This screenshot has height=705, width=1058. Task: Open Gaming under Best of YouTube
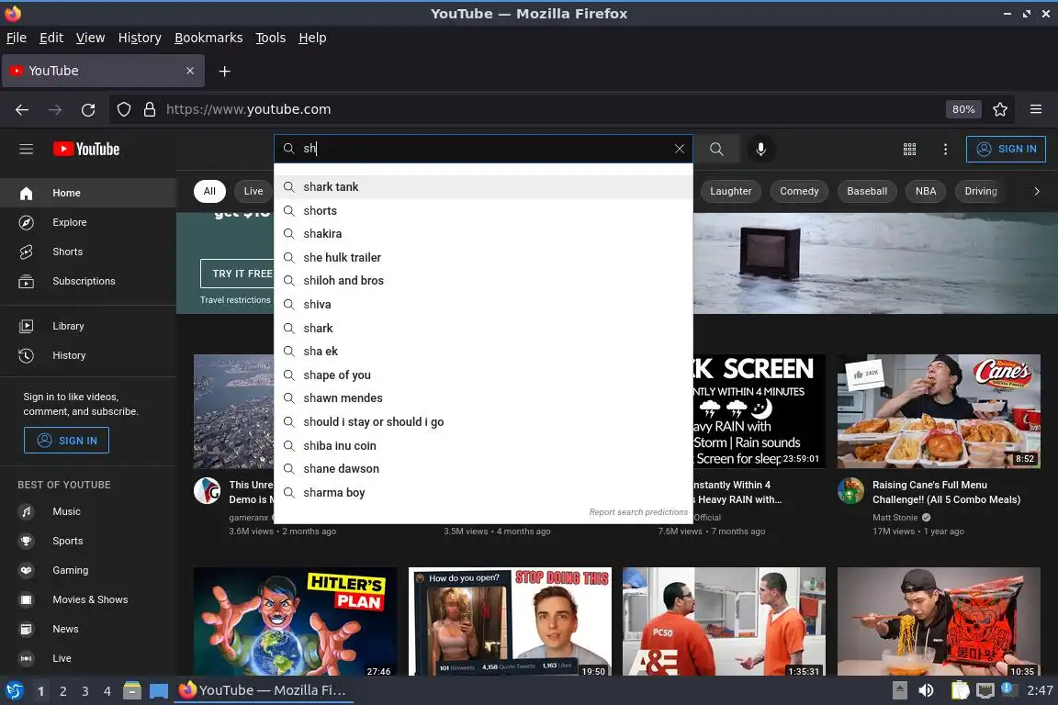point(88,570)
